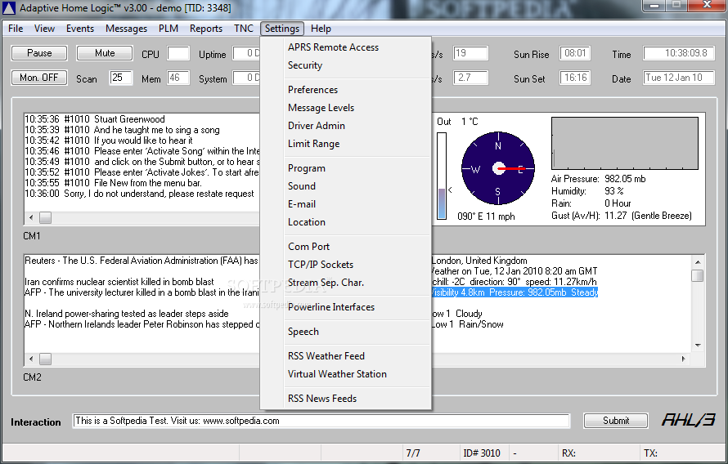Image resolution: width=728 pixels, height=464 pixels.
Task: Click the Mem value field
Action: [x=178, y=78]
